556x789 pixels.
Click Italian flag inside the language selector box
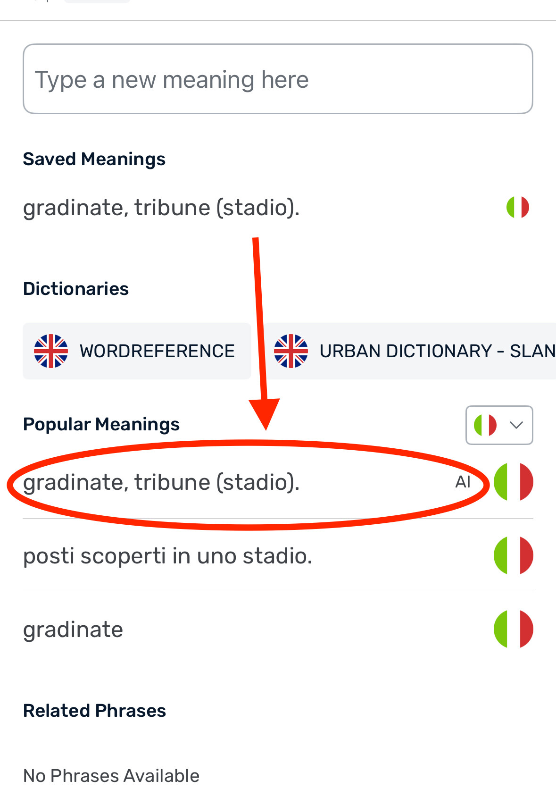tap(485, 425)
